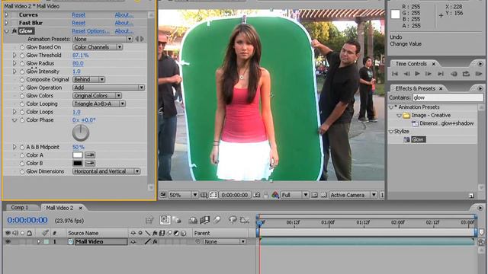
Task: Click Glow Reset Options link
Action: point(91,31)
